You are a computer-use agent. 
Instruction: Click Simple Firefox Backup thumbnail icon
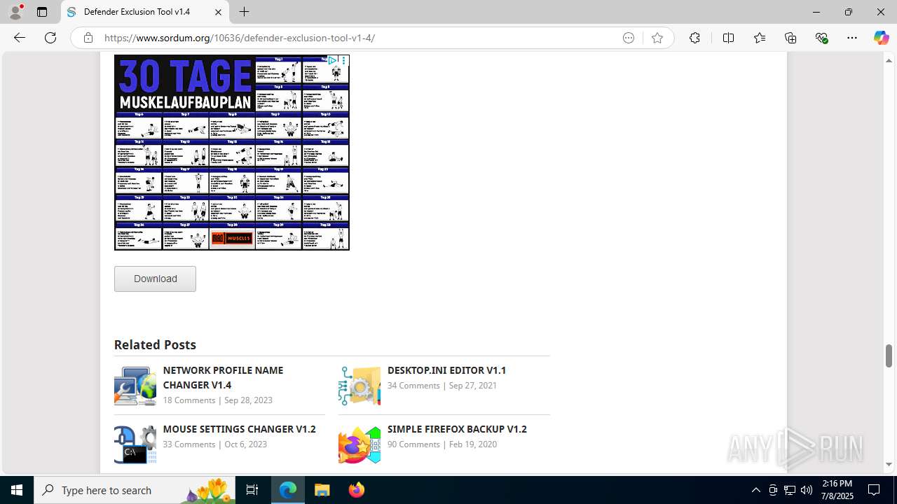coord(360,444)
